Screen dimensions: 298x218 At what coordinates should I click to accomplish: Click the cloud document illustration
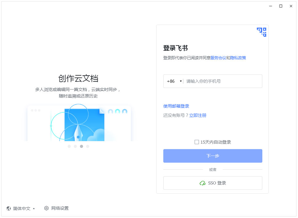click(x=79, y=123)
